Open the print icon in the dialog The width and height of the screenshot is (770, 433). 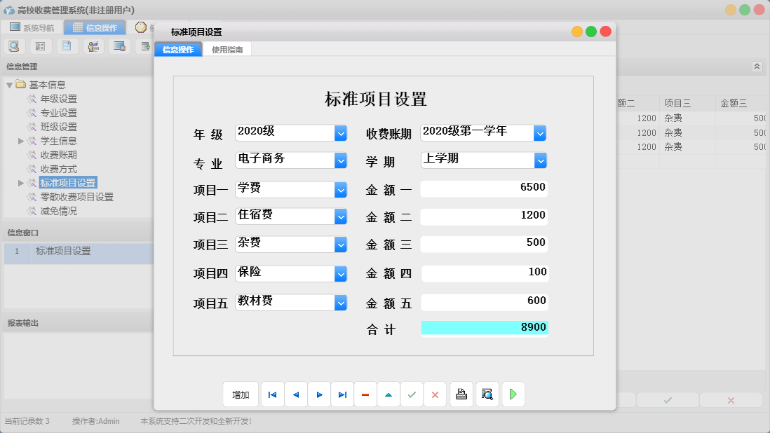pyautogui.click(x=461, y=394)
